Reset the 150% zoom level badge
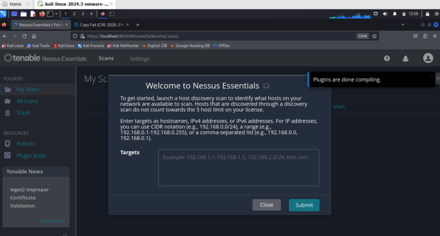The height and width of the screenshot is (236, 440). [362, 36]
